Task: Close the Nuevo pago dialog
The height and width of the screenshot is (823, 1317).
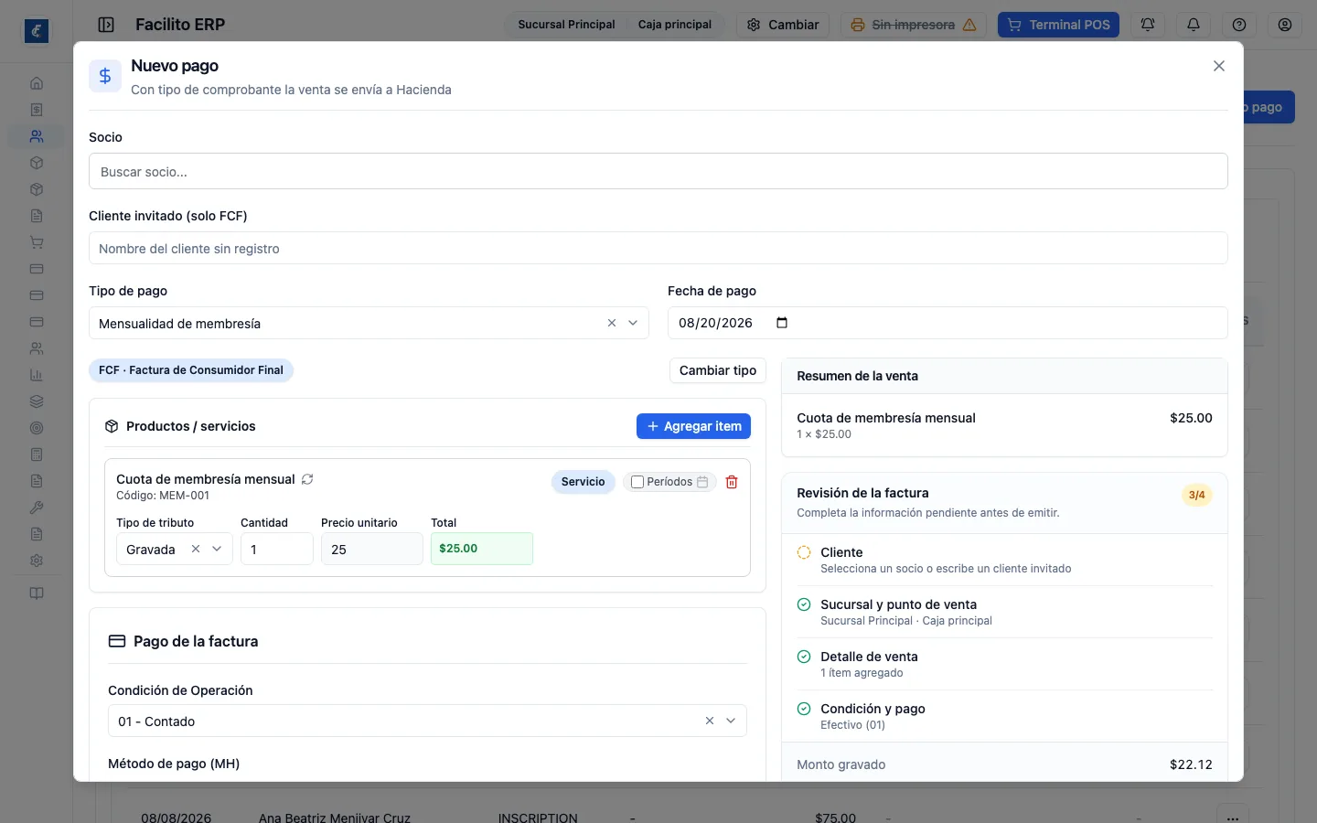Action: coord(1219,66)
